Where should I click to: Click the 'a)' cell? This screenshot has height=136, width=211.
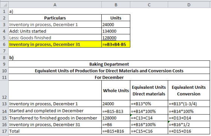coord(55,11)
